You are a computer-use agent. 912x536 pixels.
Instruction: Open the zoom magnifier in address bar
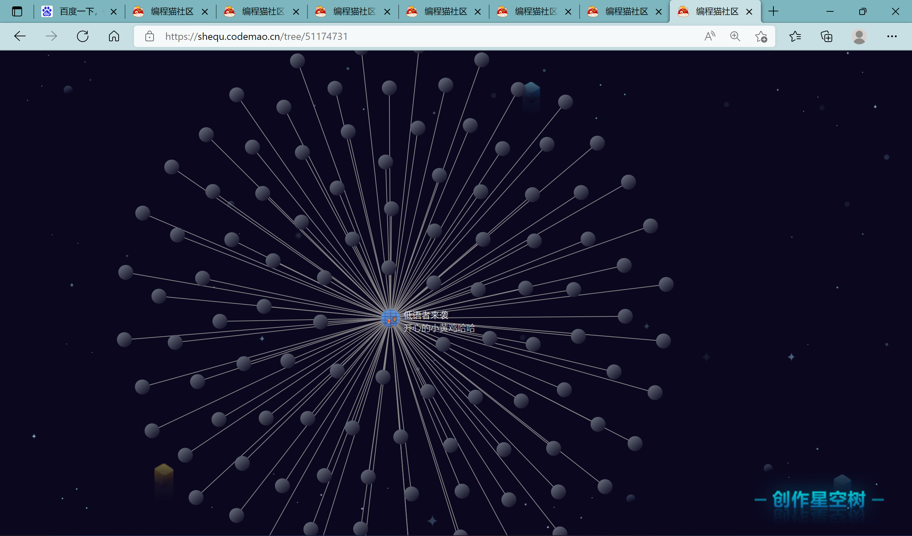tap(735, 36)
